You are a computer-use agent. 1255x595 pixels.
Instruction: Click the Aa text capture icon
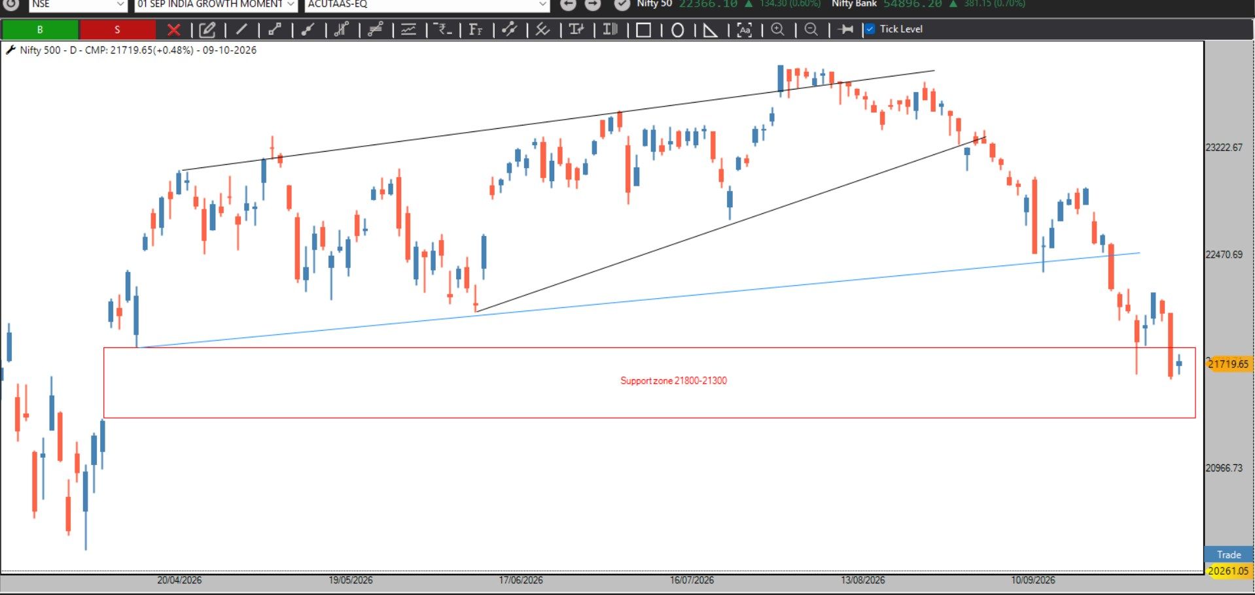click(x=744, y=30)
